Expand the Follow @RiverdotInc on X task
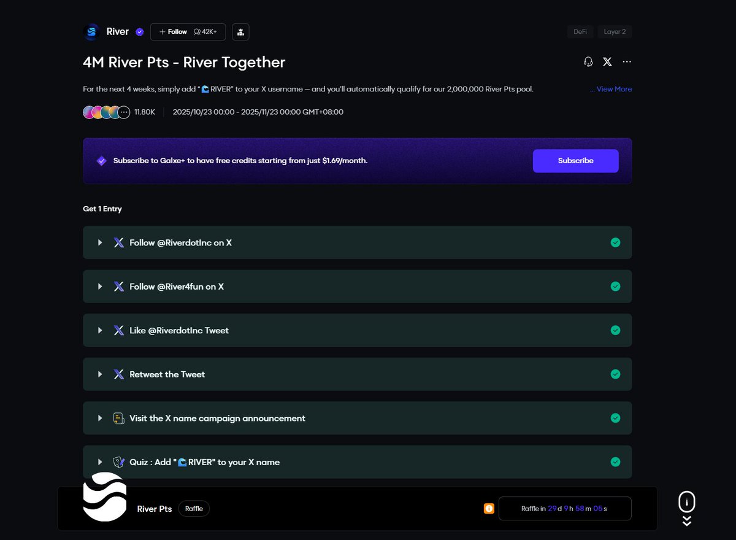 coord(100,243)
